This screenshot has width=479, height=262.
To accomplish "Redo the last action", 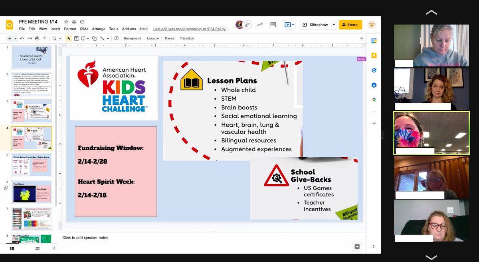I will (x=30, y=38).
